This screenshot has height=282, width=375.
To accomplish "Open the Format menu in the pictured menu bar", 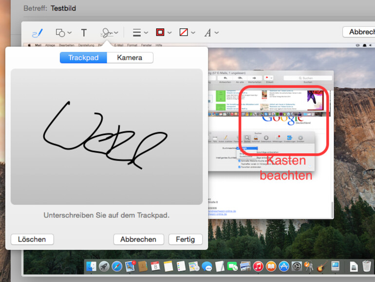I will coord(132,45).
